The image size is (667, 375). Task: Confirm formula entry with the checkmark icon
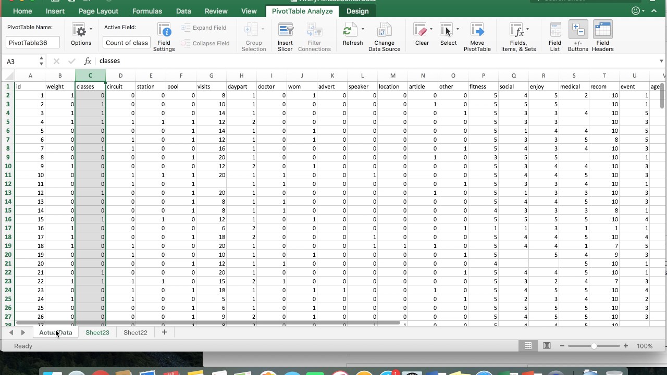tap(72, 61)
